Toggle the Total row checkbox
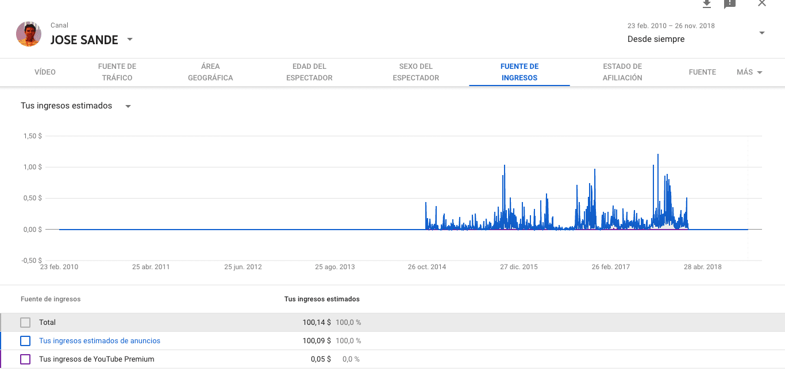This screenshot has height=388, width=785. tap(25, 323)
